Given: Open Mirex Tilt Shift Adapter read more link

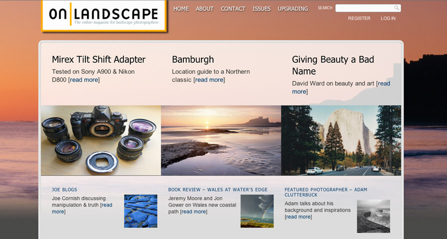Looking at the screenshot, I should 84,80.
